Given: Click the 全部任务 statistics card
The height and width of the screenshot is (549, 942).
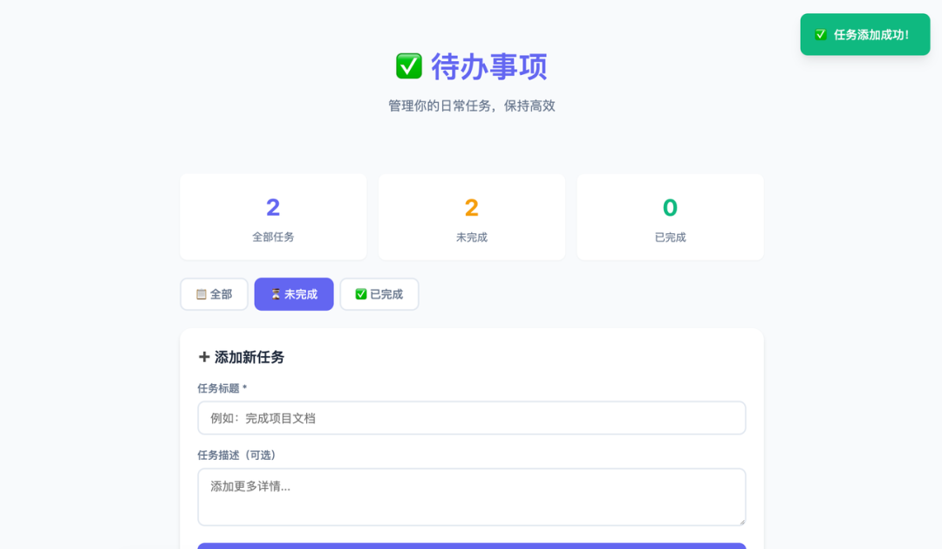Looking at the screenshot, I should click(x=273, y=217).
